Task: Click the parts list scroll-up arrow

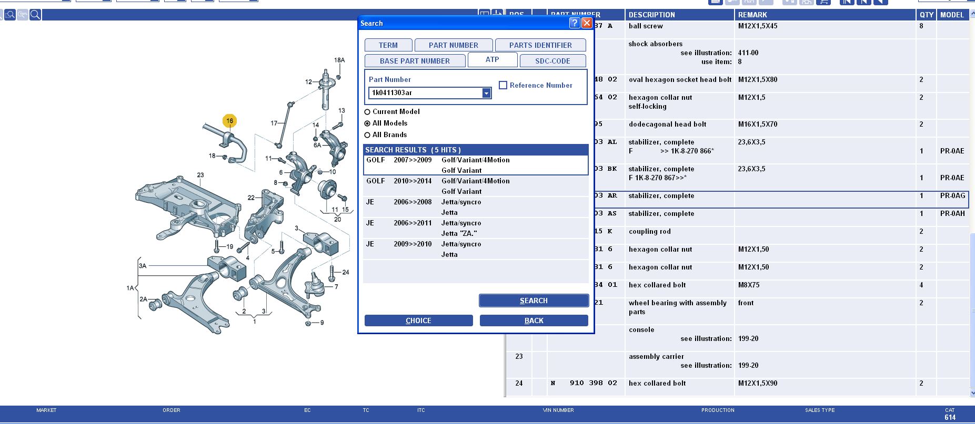Action: pos(972,13)
